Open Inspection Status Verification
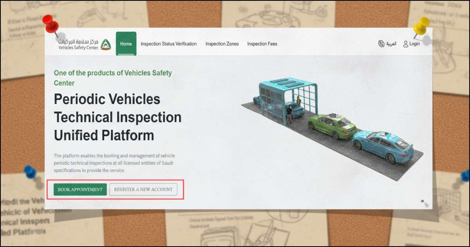This screenshot has height=247, width=470. 169,44
